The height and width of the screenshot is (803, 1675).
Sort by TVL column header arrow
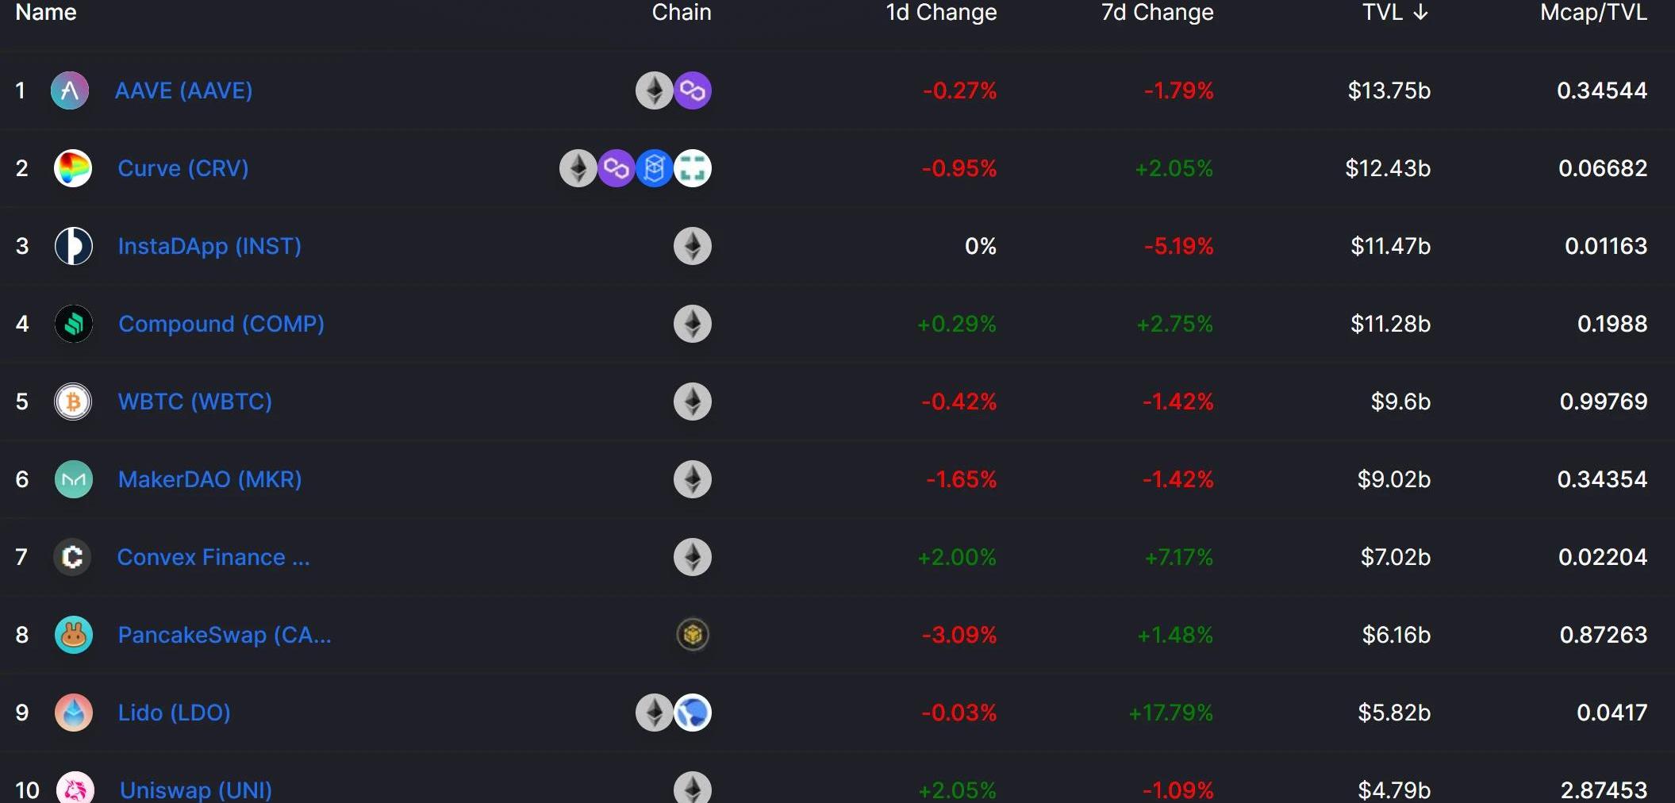[x=1420, y=13]
